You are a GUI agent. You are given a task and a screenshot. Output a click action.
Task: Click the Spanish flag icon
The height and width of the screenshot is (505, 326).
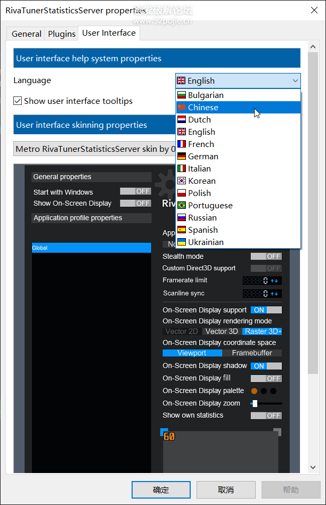click(x=182, y=230)
